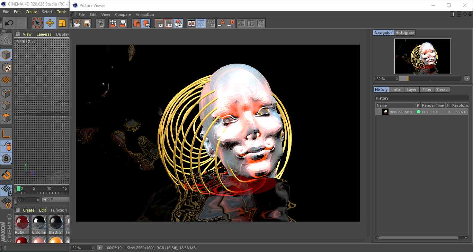The width and height of the screenshot is (473, 252).
Task: Click the Set as B arrow icon
Action: click(231, 23)
